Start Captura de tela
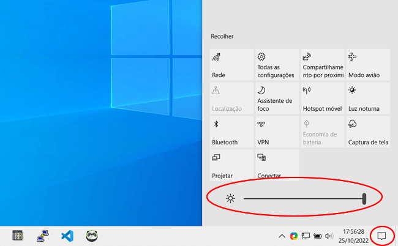Image resolution: width=398 pixels, height=246 pixels. click(367, 132)
